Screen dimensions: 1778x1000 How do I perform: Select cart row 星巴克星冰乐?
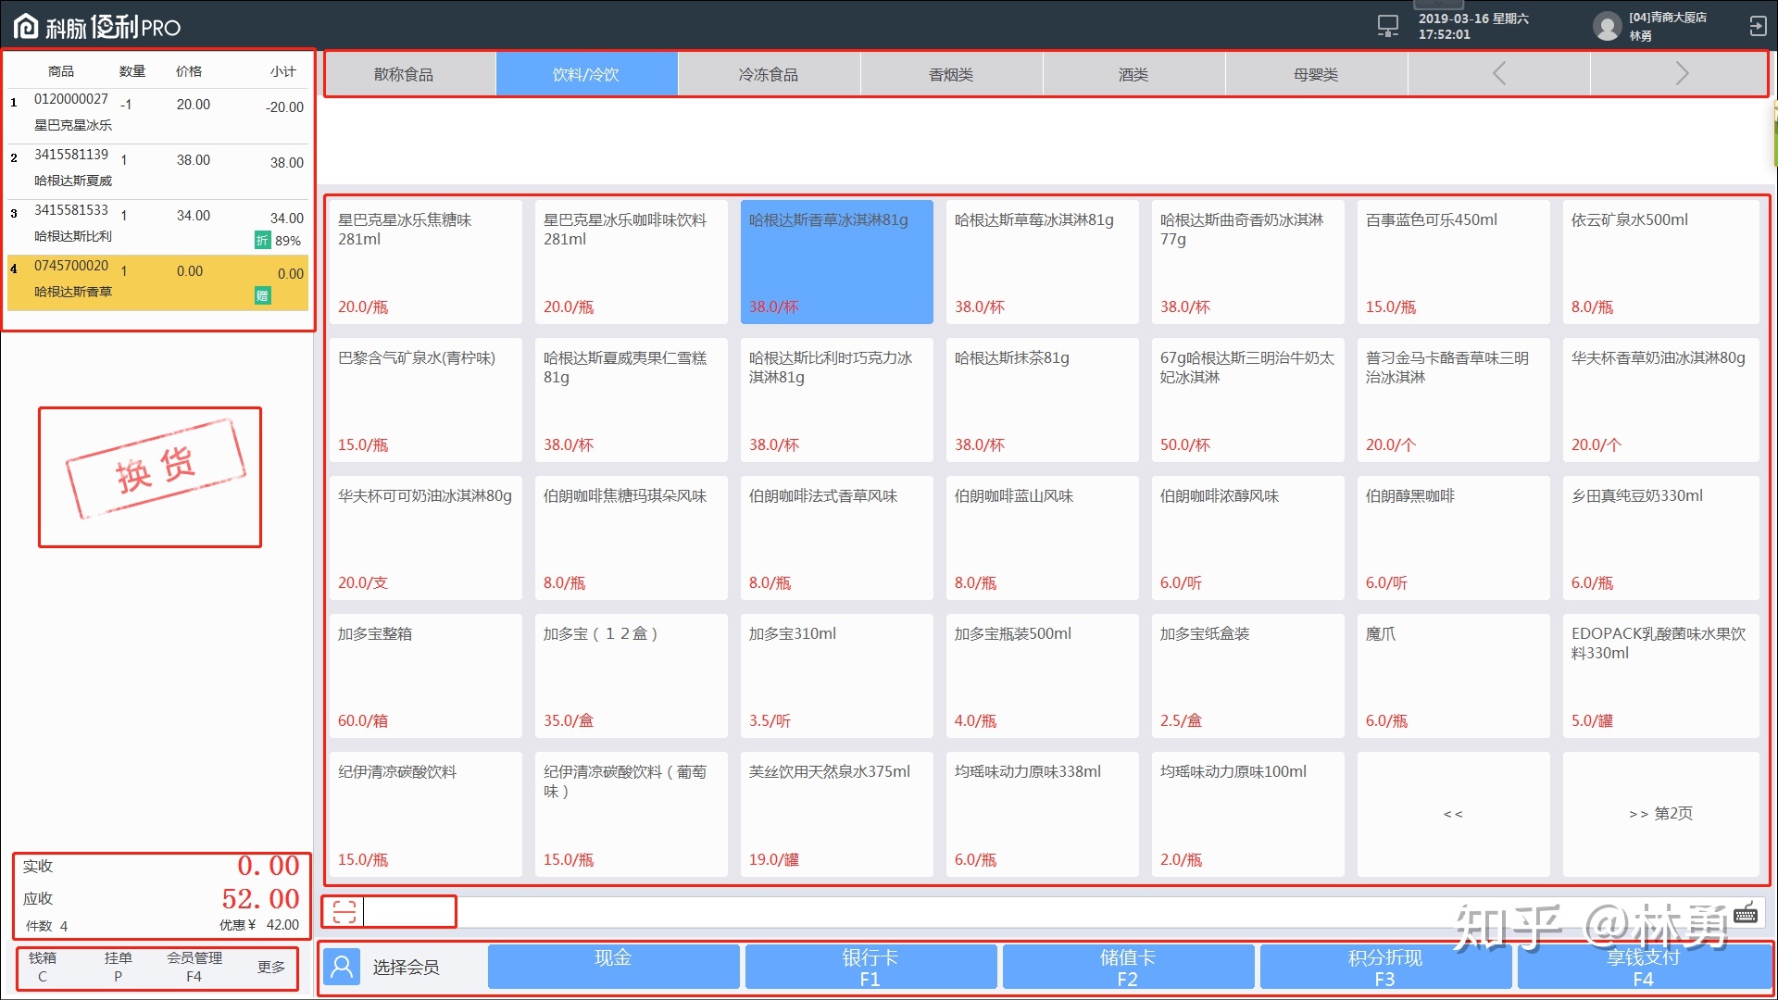(x=157, y=114)
